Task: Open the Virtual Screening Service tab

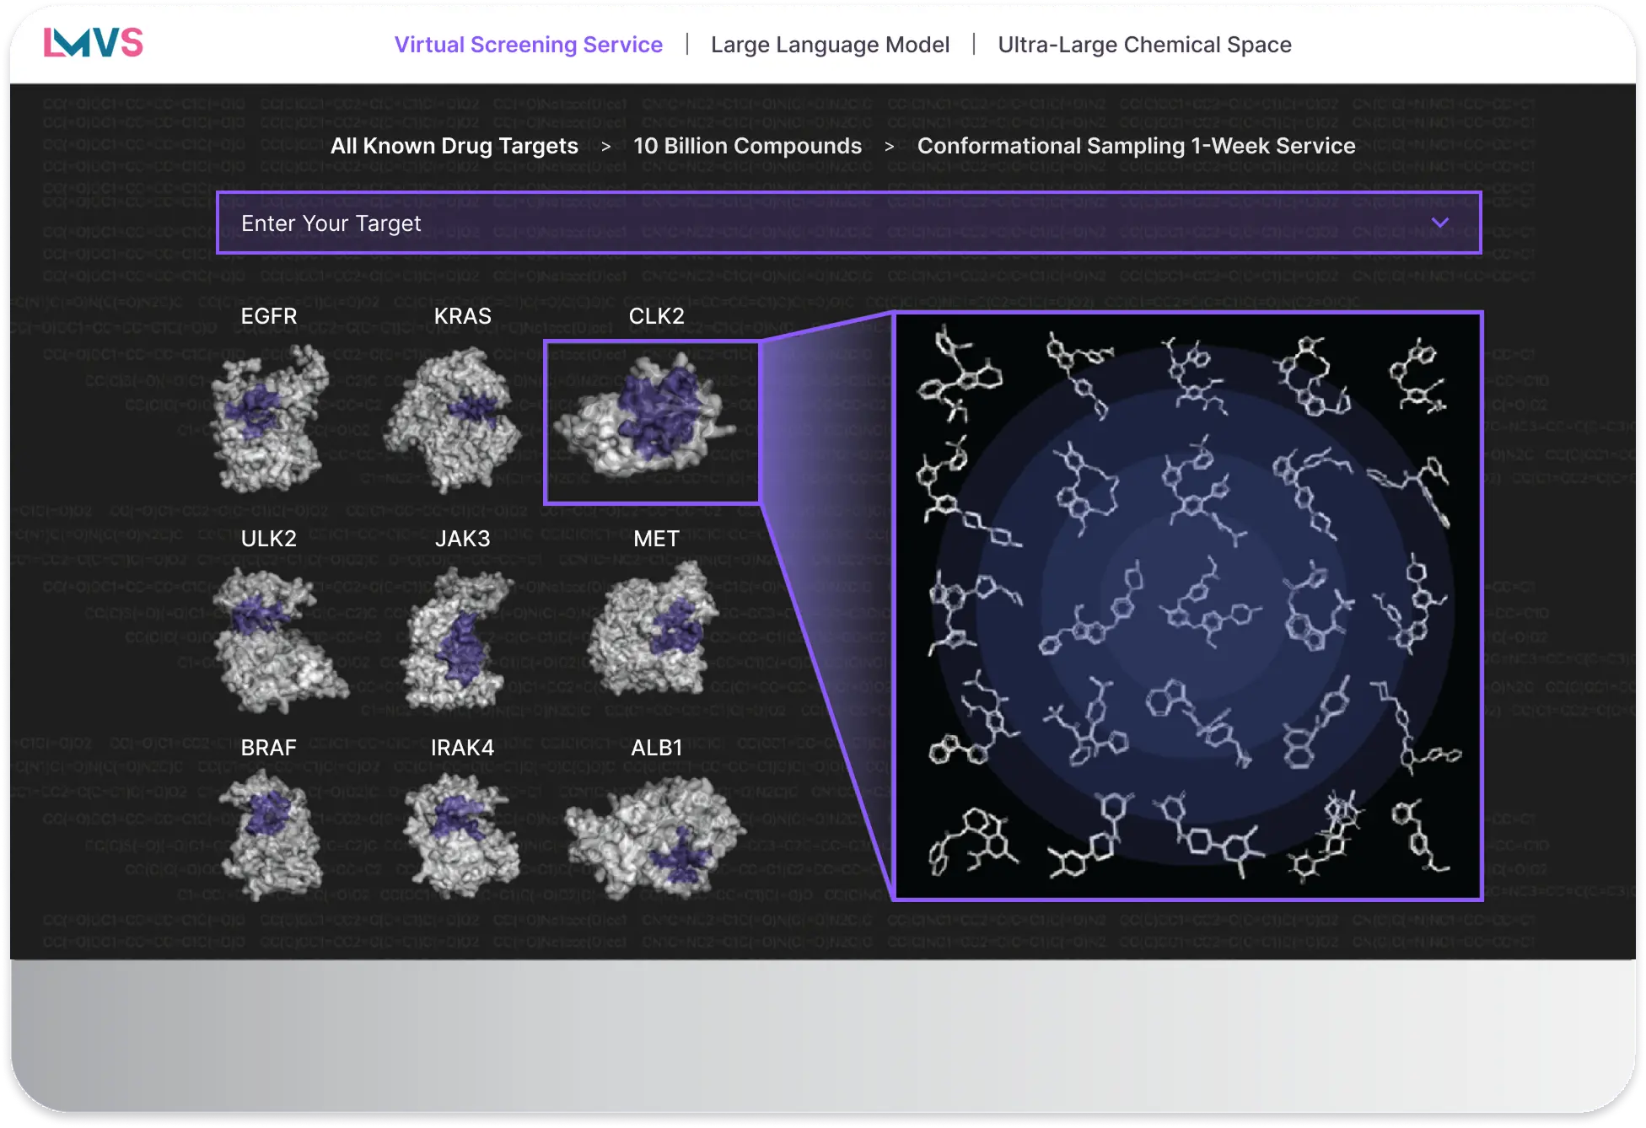Action: click(x=529, y=45)
